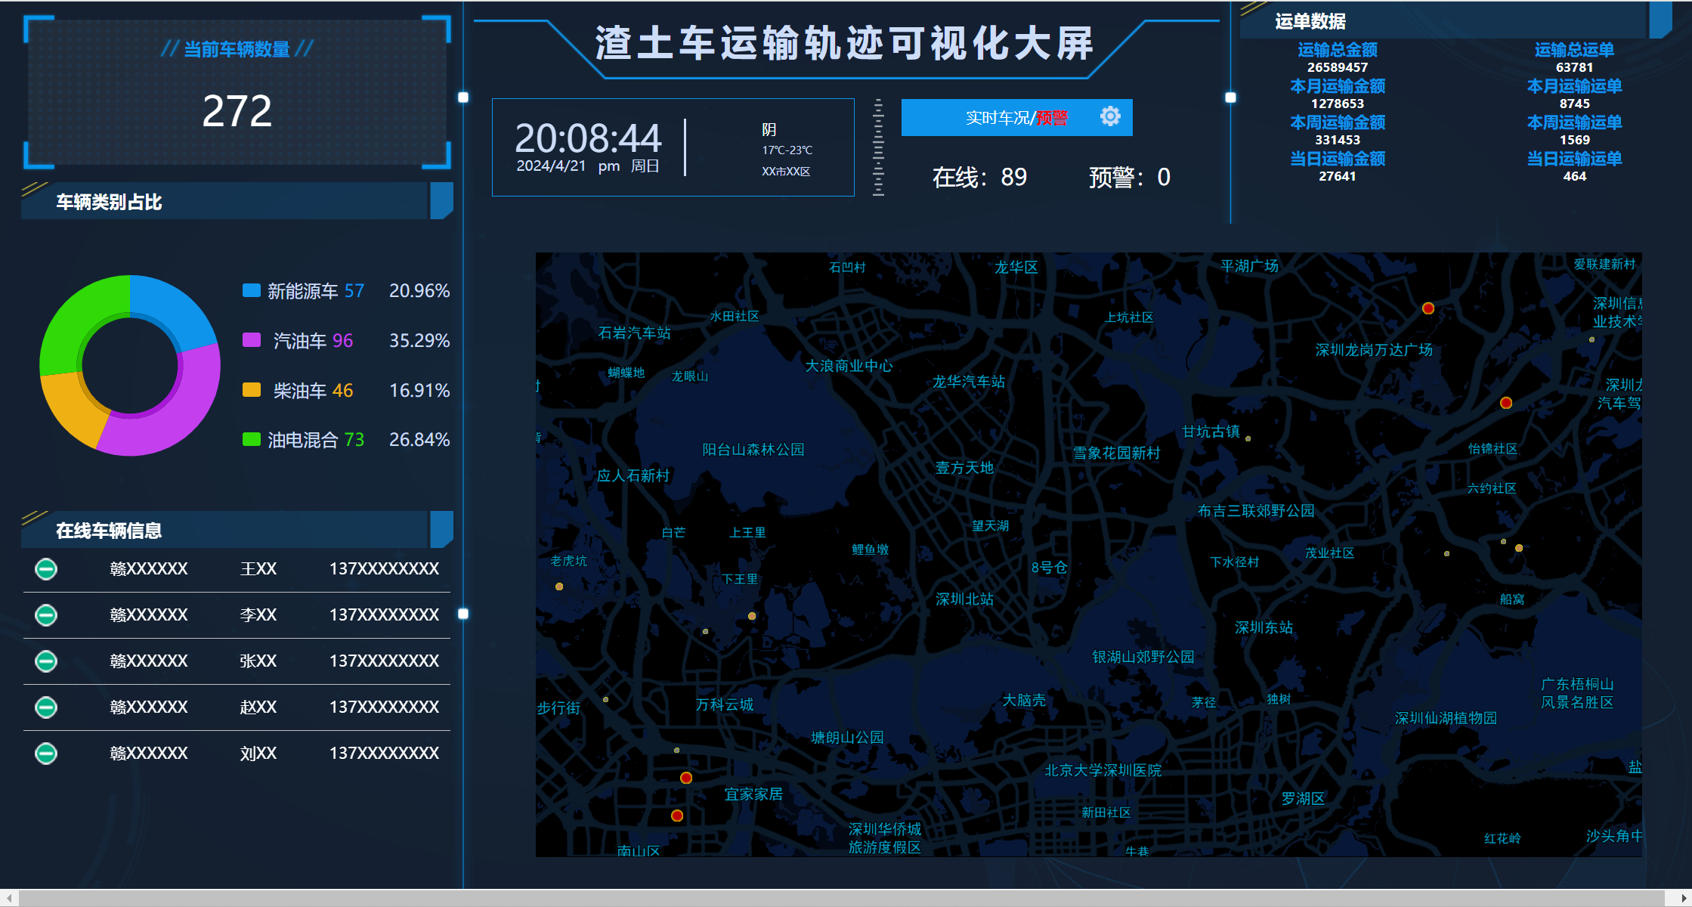Image resolution: width=1692 pixels, height=907 pixels.
Task: Click driver name 赵XX in vehicle list
Action: tap(258, 707)
